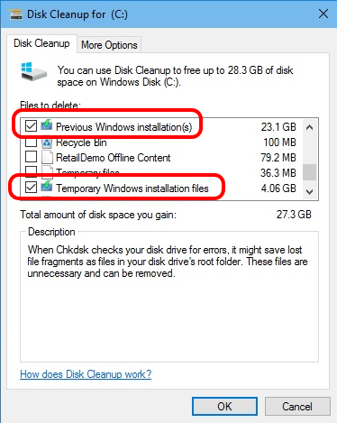Viewport: 337px width, 423px height.
Task: Click the RetailDemo Offline Content file icon
Action: [x=47, y=157]
